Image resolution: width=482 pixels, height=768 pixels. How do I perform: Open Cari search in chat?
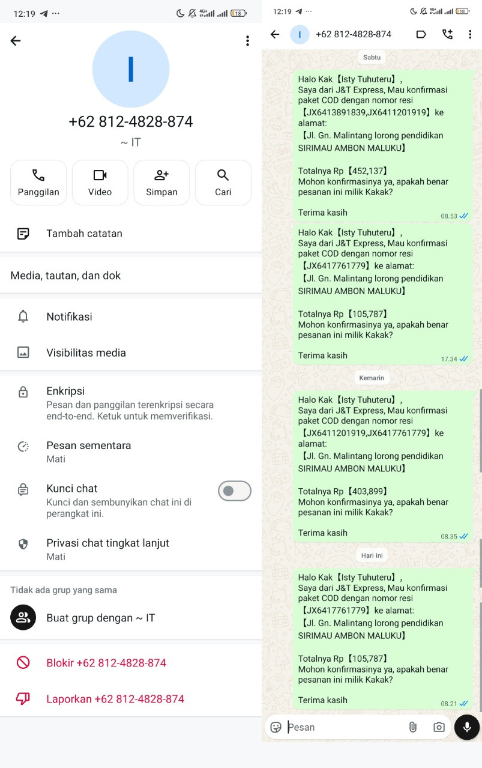click(x=223, y=183)
